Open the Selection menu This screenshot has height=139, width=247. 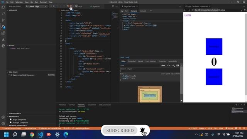tap(19, 2)
